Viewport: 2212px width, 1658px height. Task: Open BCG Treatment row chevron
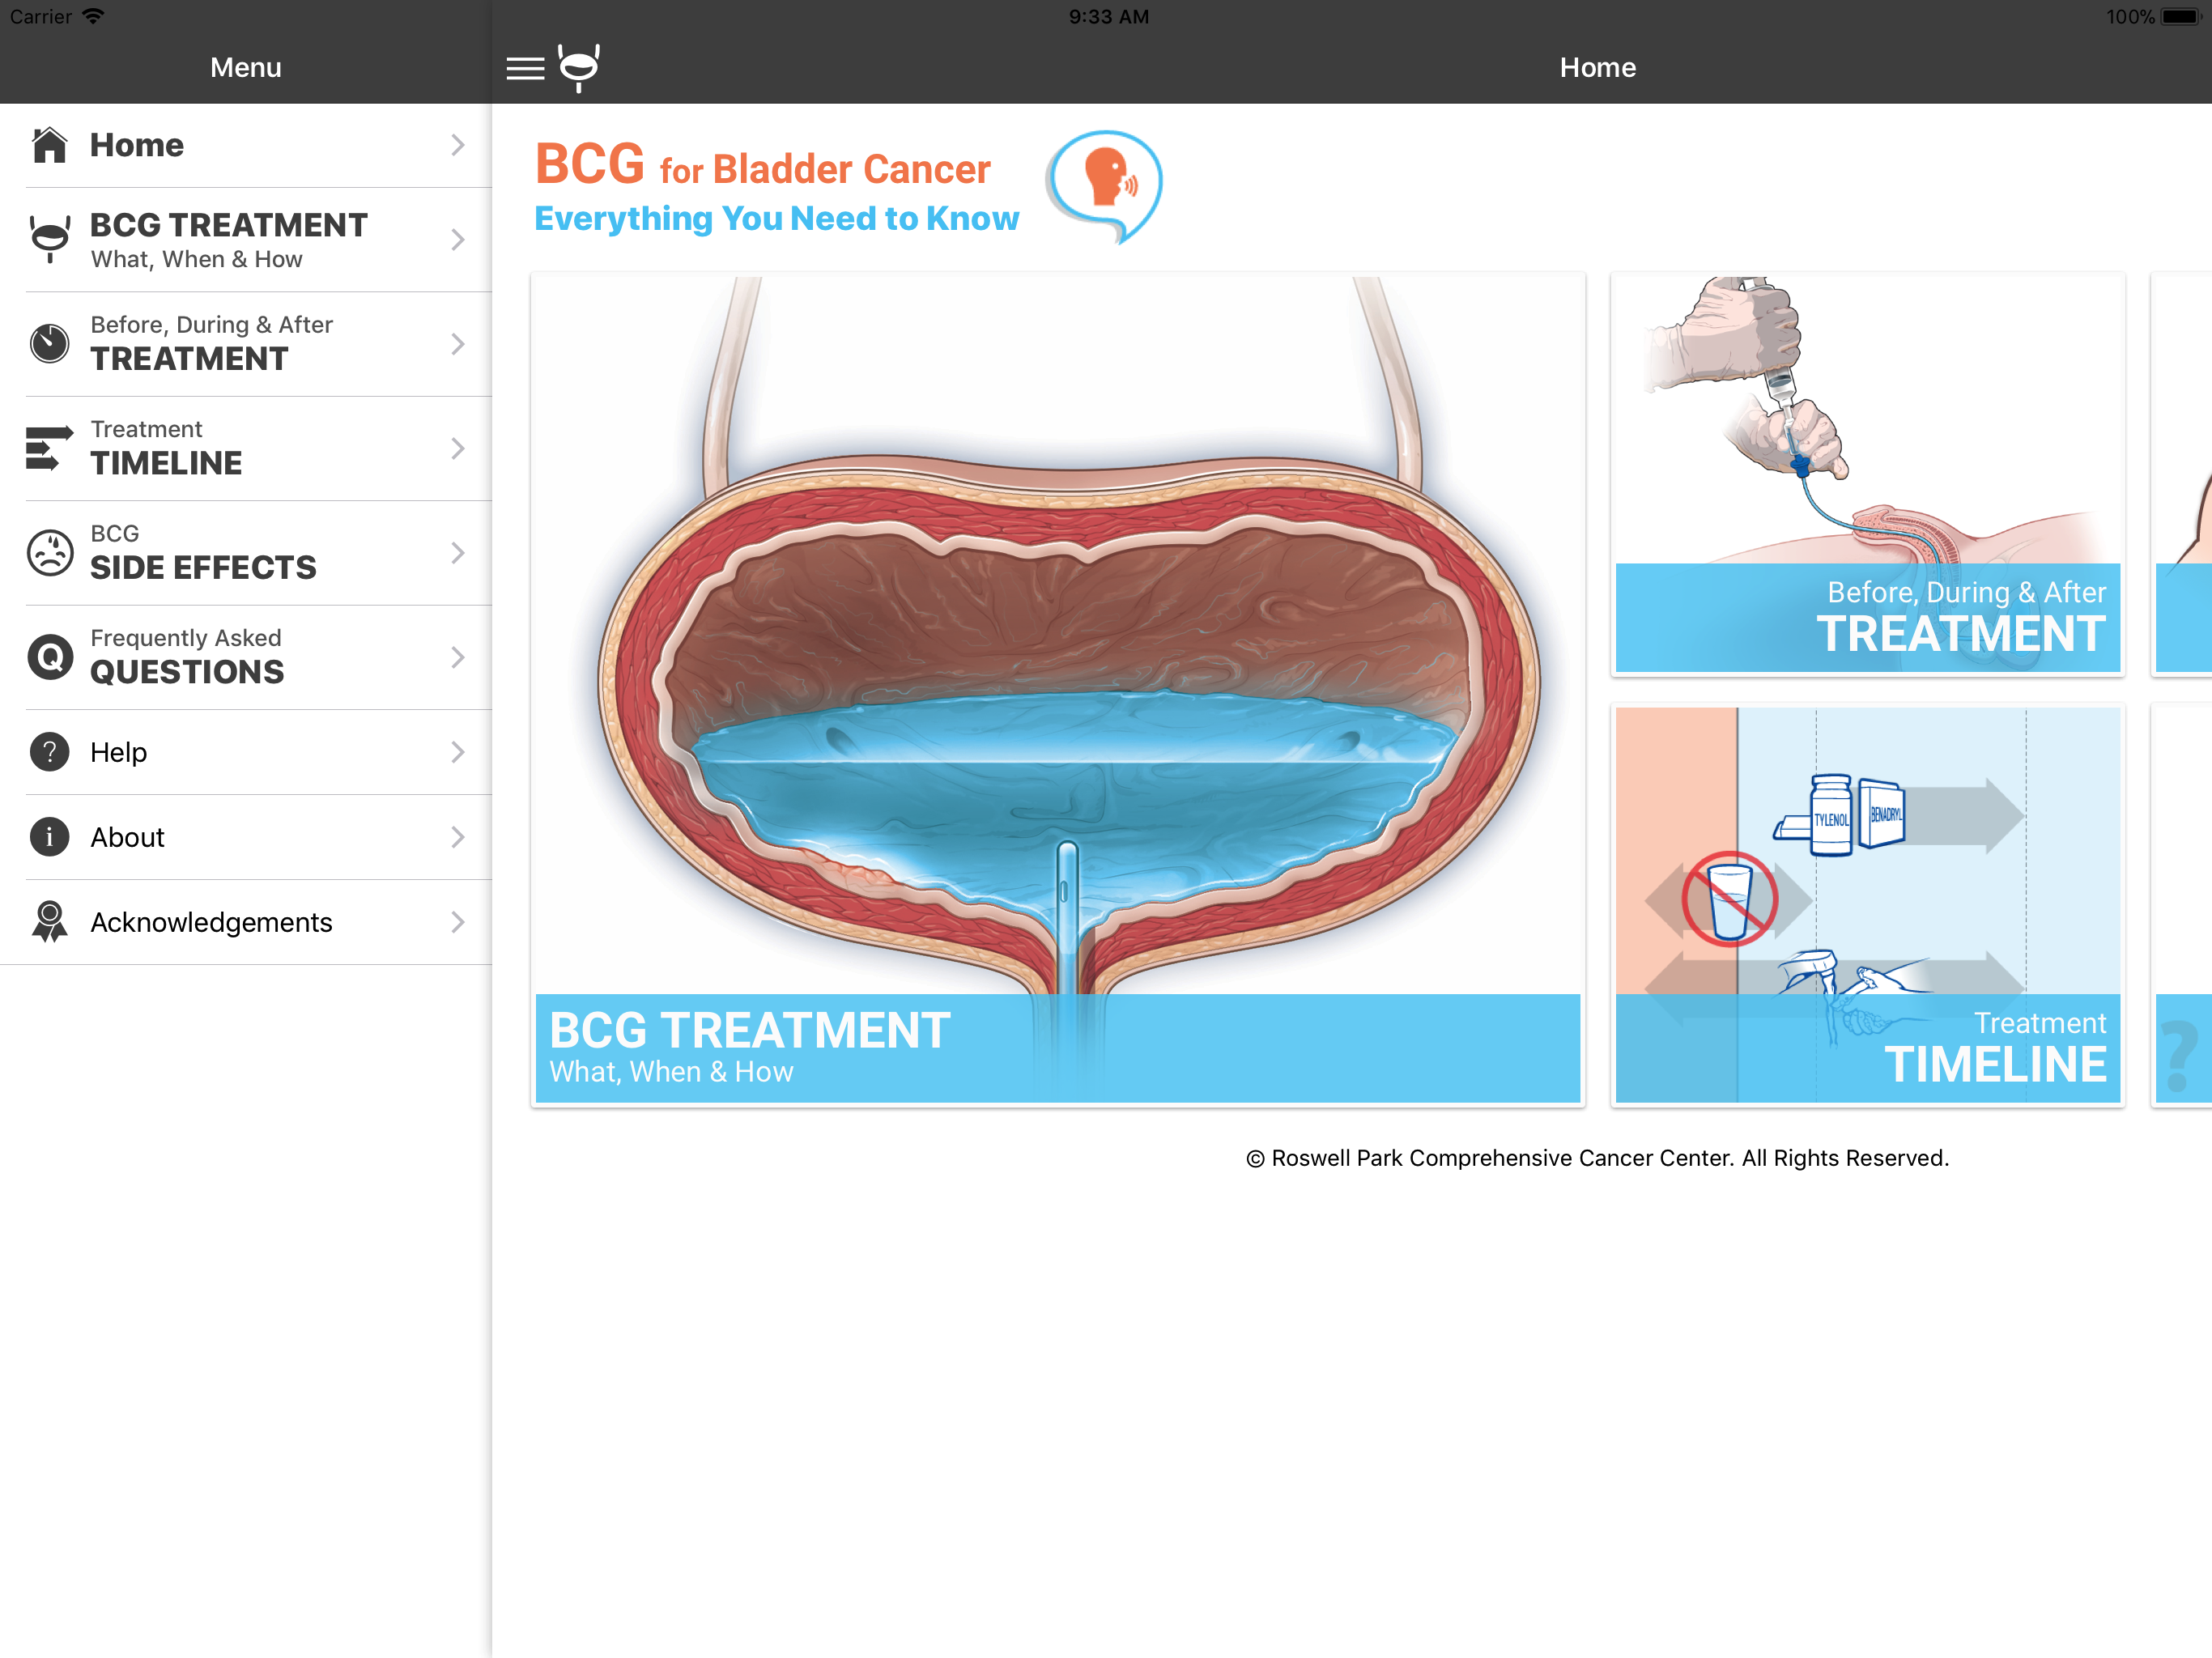[458, 240]
